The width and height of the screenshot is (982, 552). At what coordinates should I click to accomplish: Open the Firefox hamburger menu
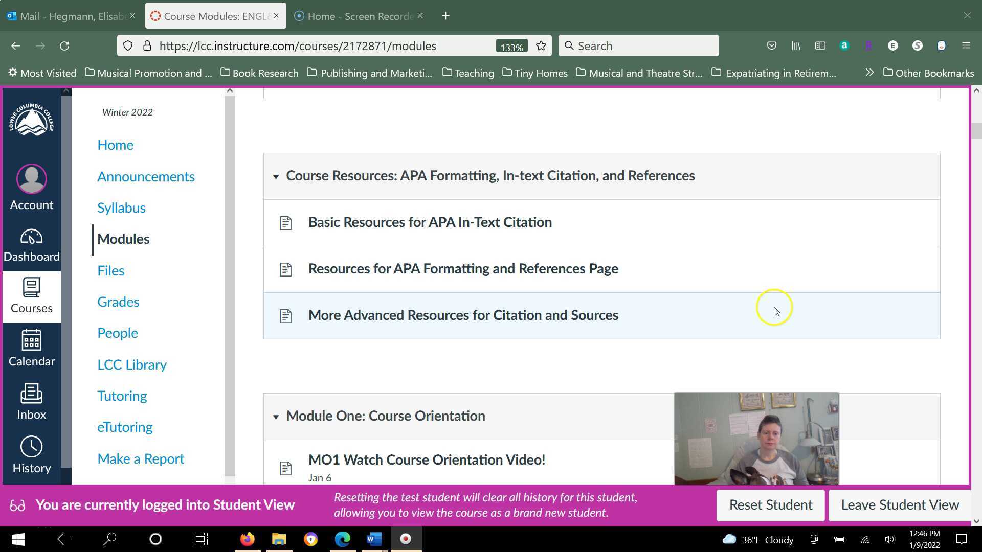coord(966,45)
